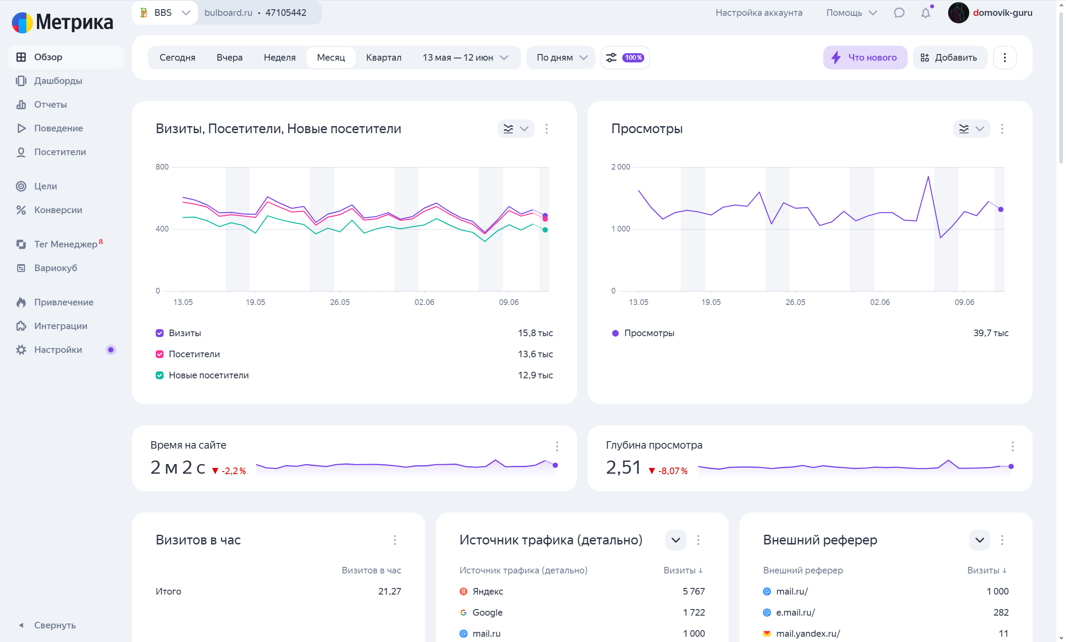1066x642 pixels.
Task: Open the Просмотры widget three-dot menu
Action: 1002,129
